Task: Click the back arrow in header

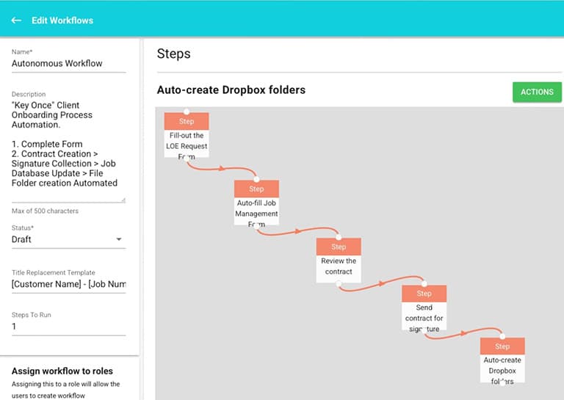Action: tap(16, 20)
